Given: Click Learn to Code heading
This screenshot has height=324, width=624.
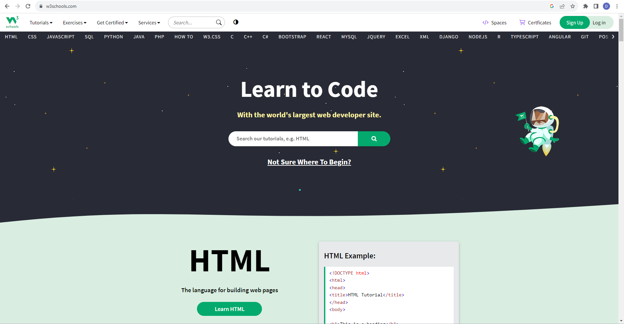Looking at the screenshot, I should [309, 89].
